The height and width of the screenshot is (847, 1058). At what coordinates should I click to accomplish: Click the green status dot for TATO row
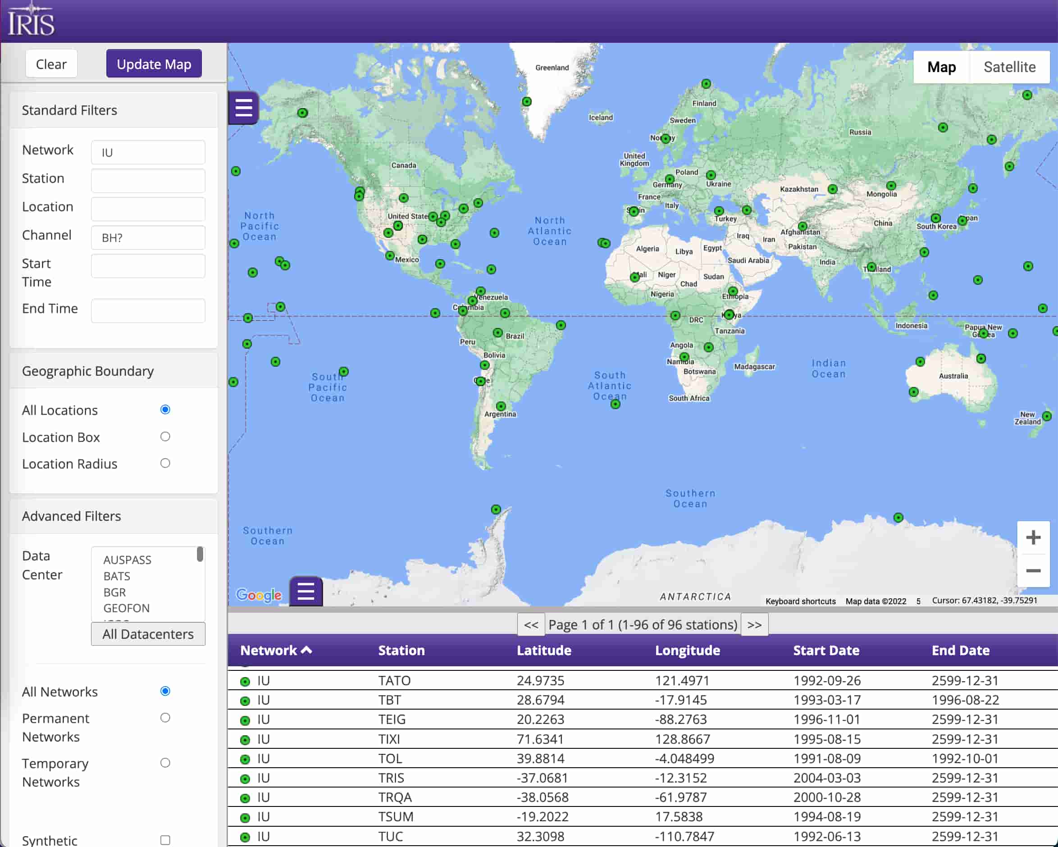(x=245, y=681)
